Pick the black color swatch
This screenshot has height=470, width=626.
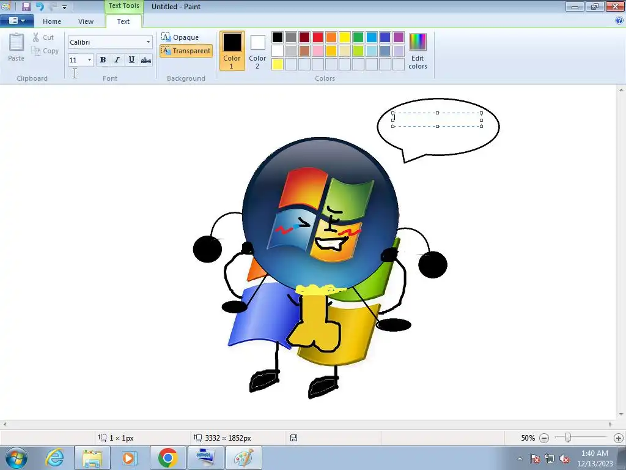coord(278,37)
